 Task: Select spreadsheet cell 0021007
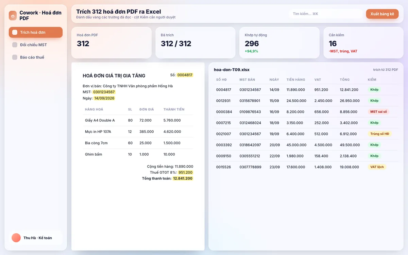(x=224, y=134)
